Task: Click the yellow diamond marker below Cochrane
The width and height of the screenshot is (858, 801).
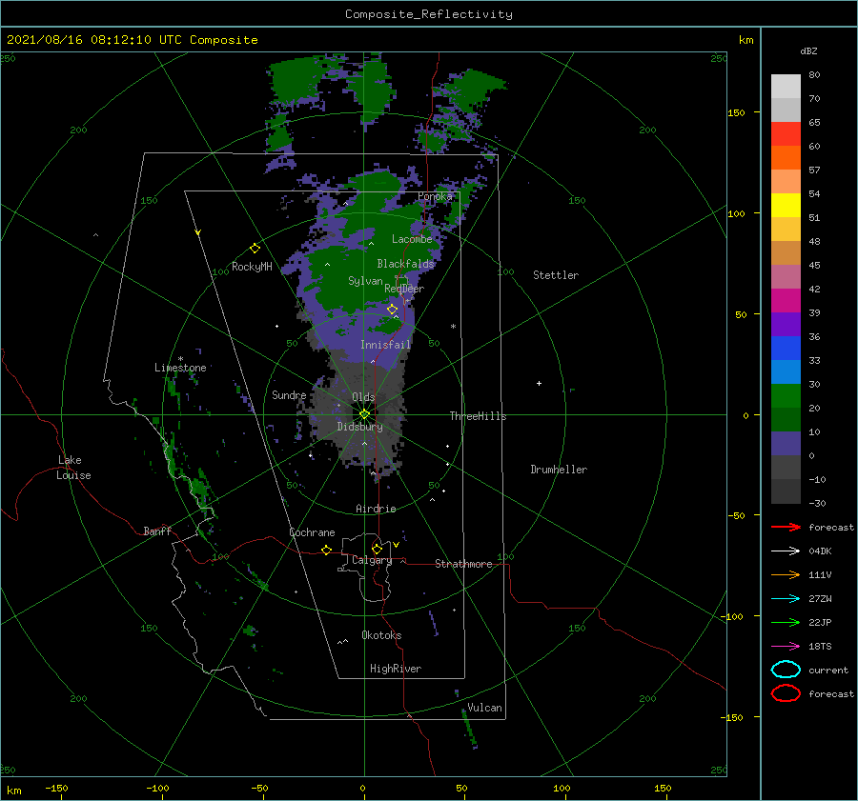Action: pos(326,550)
